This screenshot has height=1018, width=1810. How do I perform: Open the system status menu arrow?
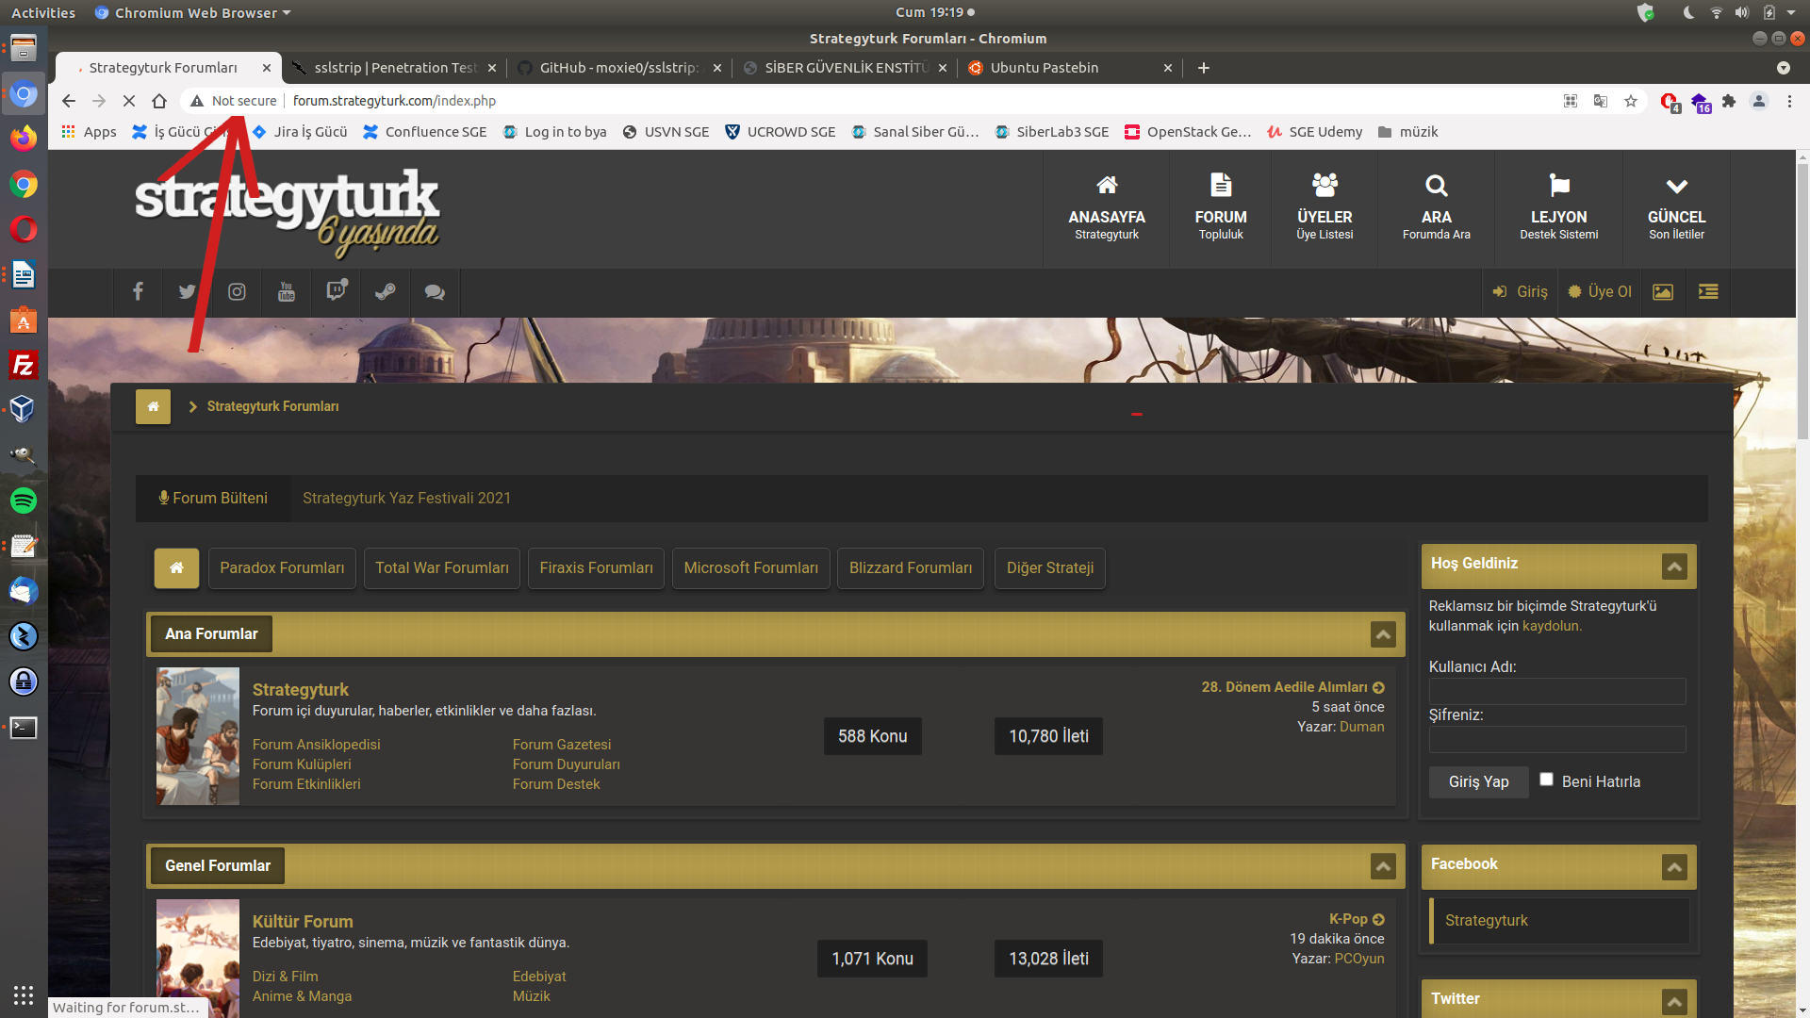tap(1791, 12)
